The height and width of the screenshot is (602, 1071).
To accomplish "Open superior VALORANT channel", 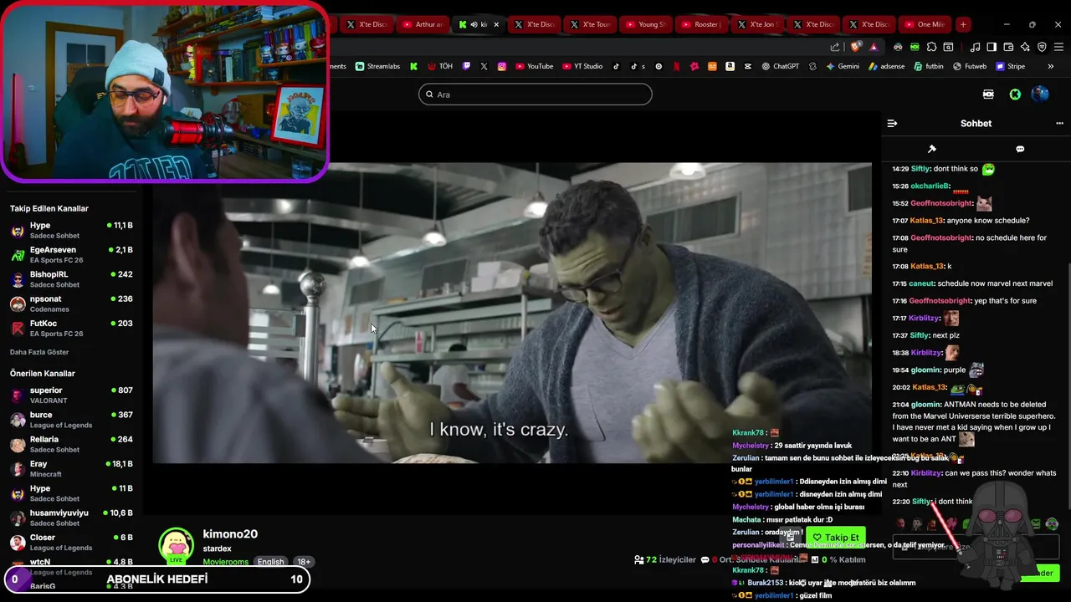I will (71, 395).
